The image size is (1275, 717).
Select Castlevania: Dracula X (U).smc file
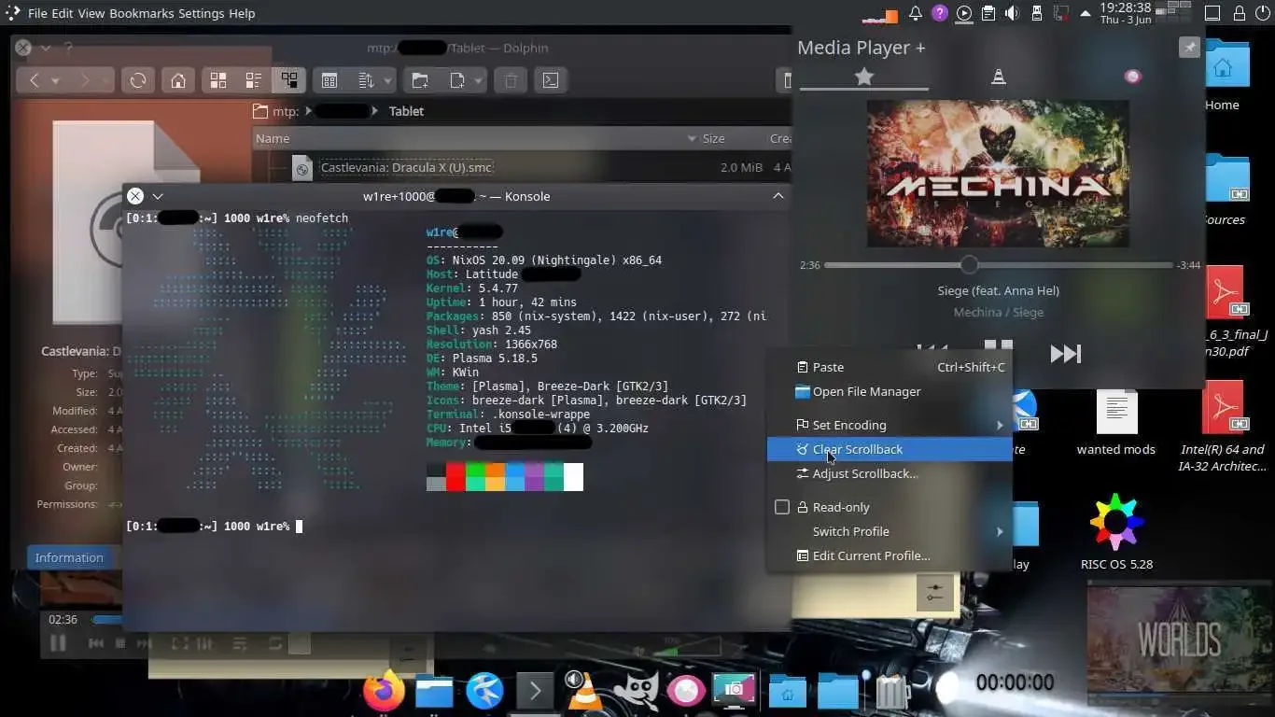406,167
